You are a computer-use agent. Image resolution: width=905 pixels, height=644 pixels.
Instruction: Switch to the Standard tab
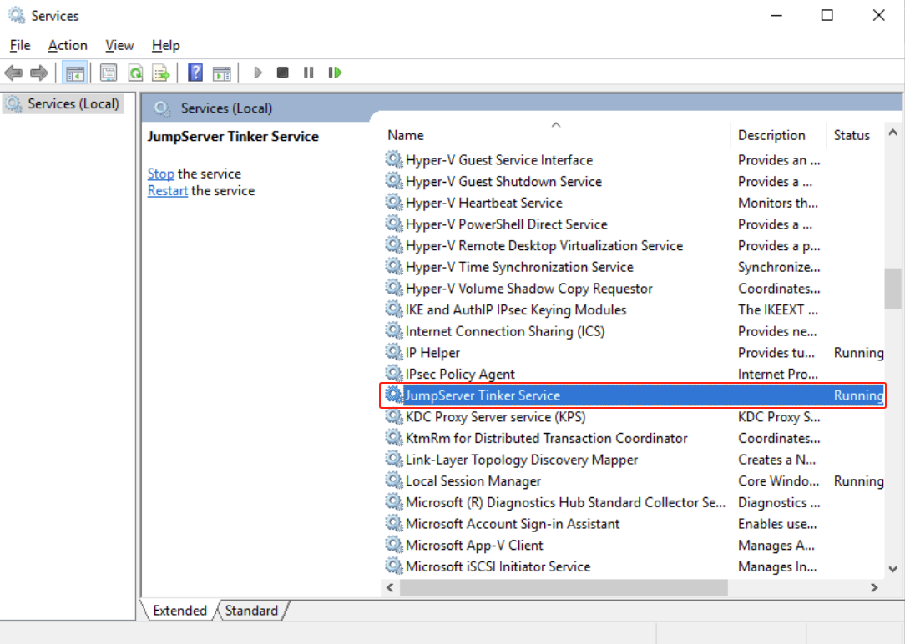coord(250,611)
